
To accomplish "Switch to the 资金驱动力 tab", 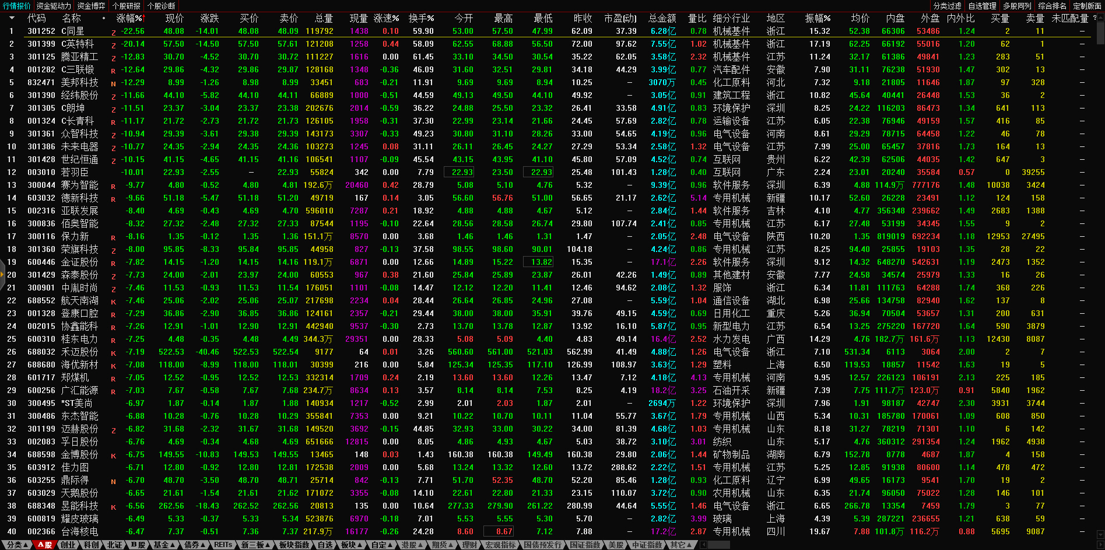I will pos(54,6).
